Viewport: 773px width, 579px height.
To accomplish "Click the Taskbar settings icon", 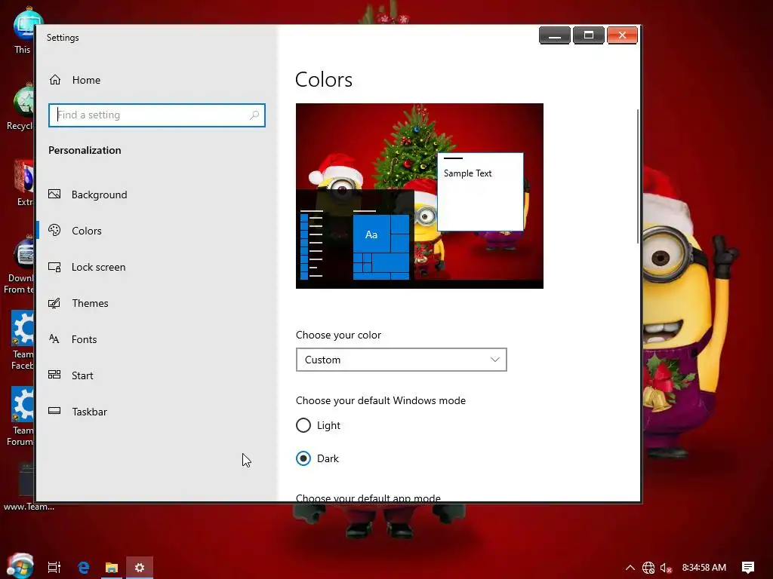I will click(x=54, y=411).
